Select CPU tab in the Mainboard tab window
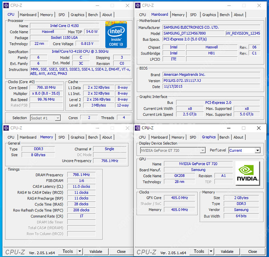 [142, 15]
